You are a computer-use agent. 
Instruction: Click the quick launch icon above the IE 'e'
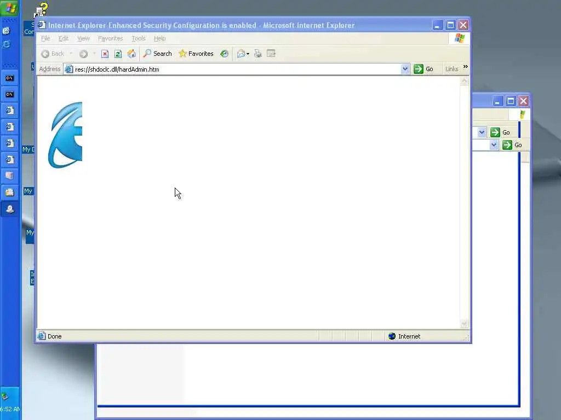[6, 31]
